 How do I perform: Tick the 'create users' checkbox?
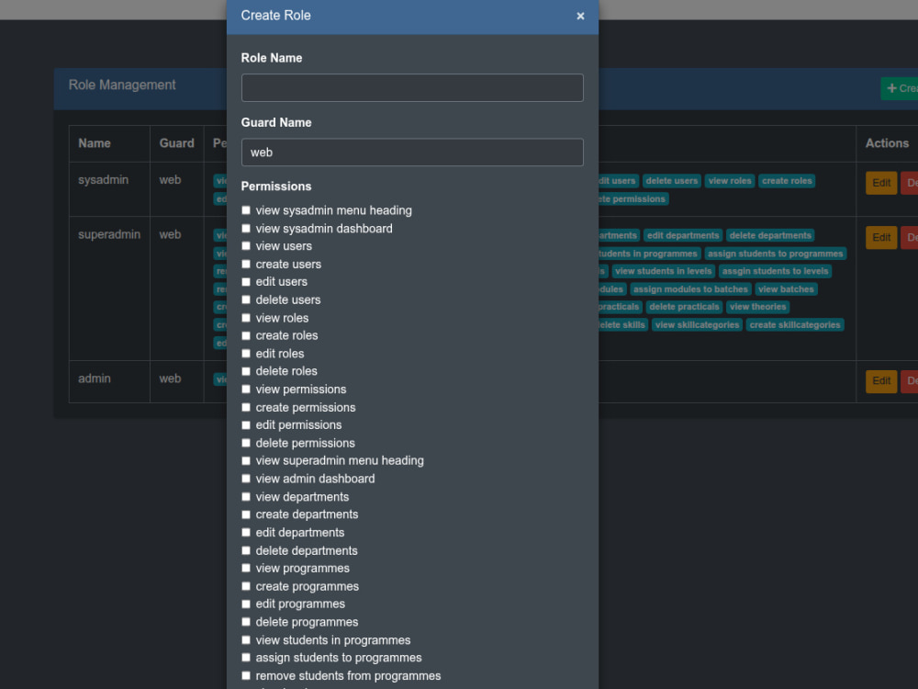pyautogui.click(x=246, y=265)
